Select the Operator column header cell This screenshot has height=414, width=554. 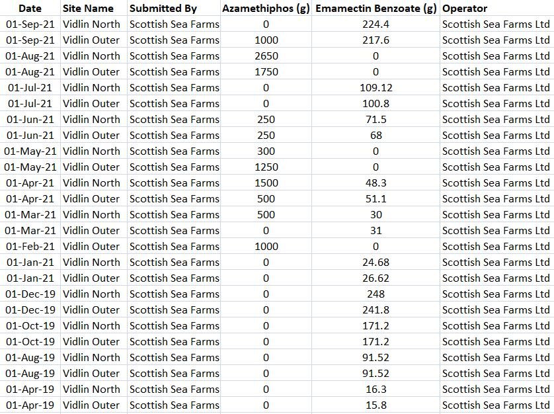465,9
